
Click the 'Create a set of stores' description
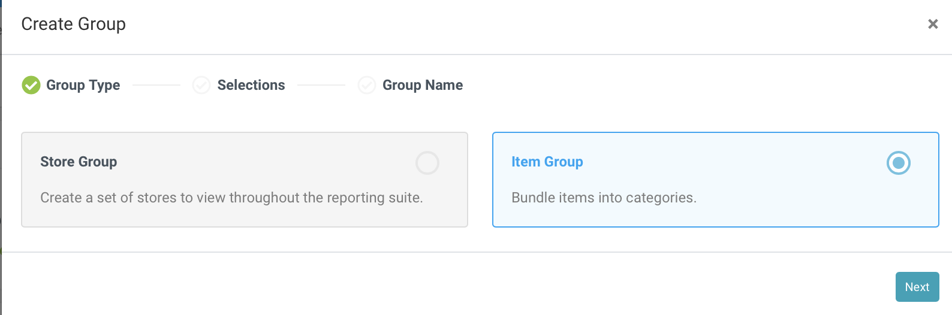point(231,198)
